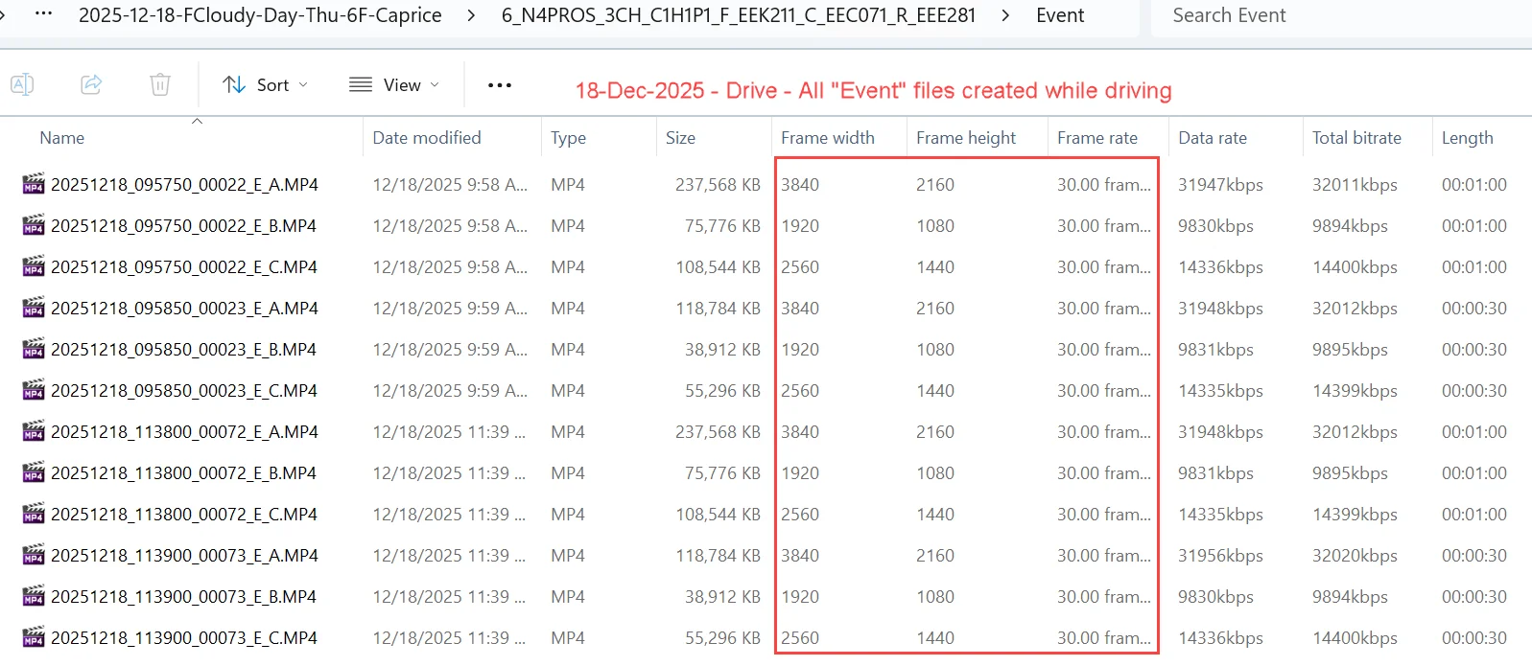
Task: Click MP4 icon of 20251218_113900_00073_E_A.MP4
Action: (34, 554)
